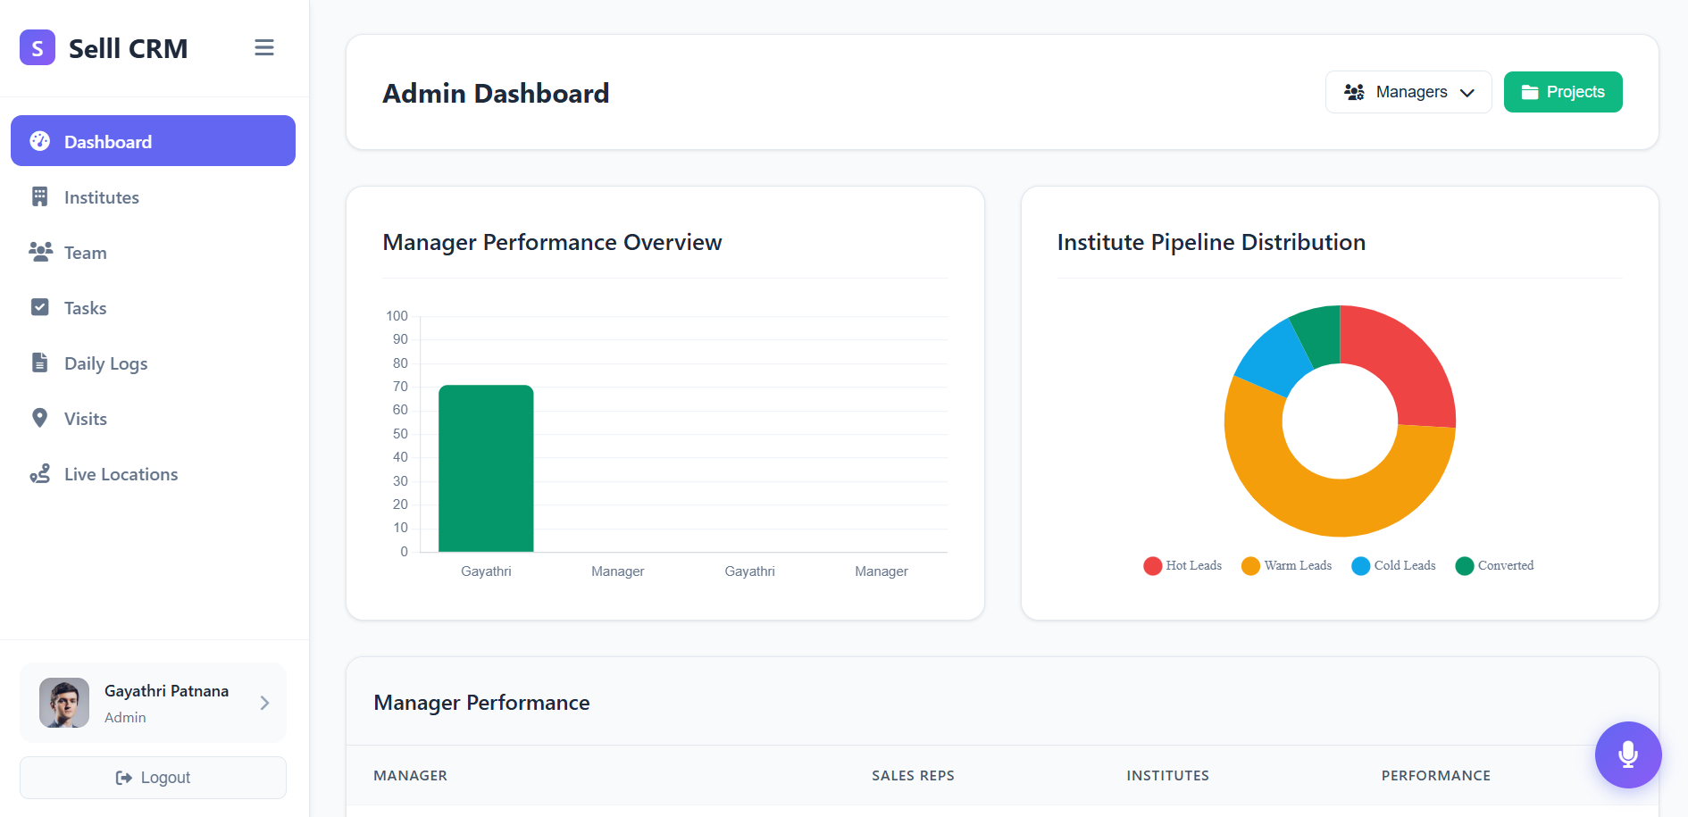
Task: Log out using the Logout button
Action: click(153, 778)
